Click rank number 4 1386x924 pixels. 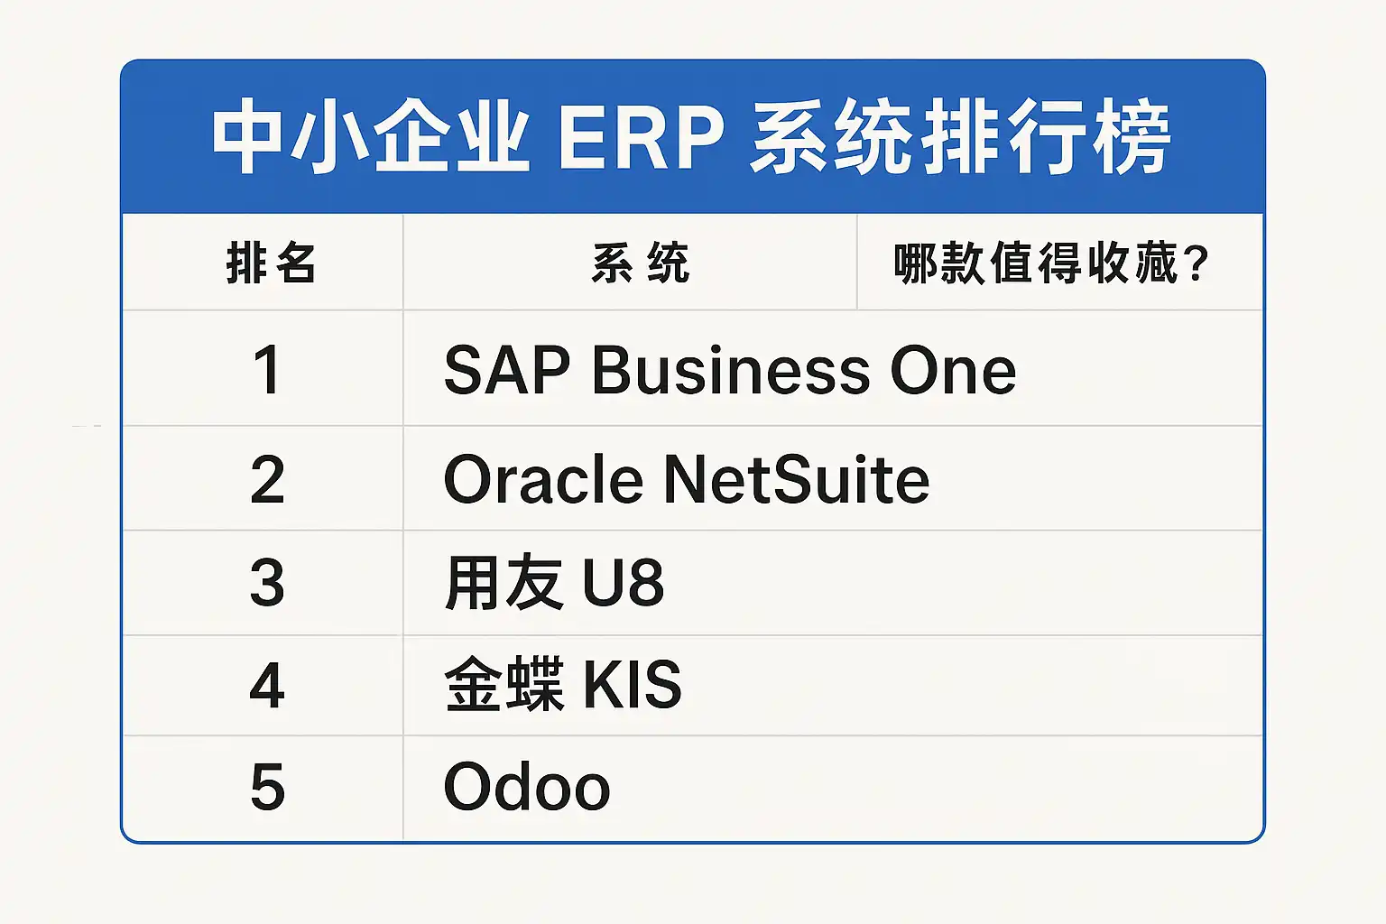267,685
